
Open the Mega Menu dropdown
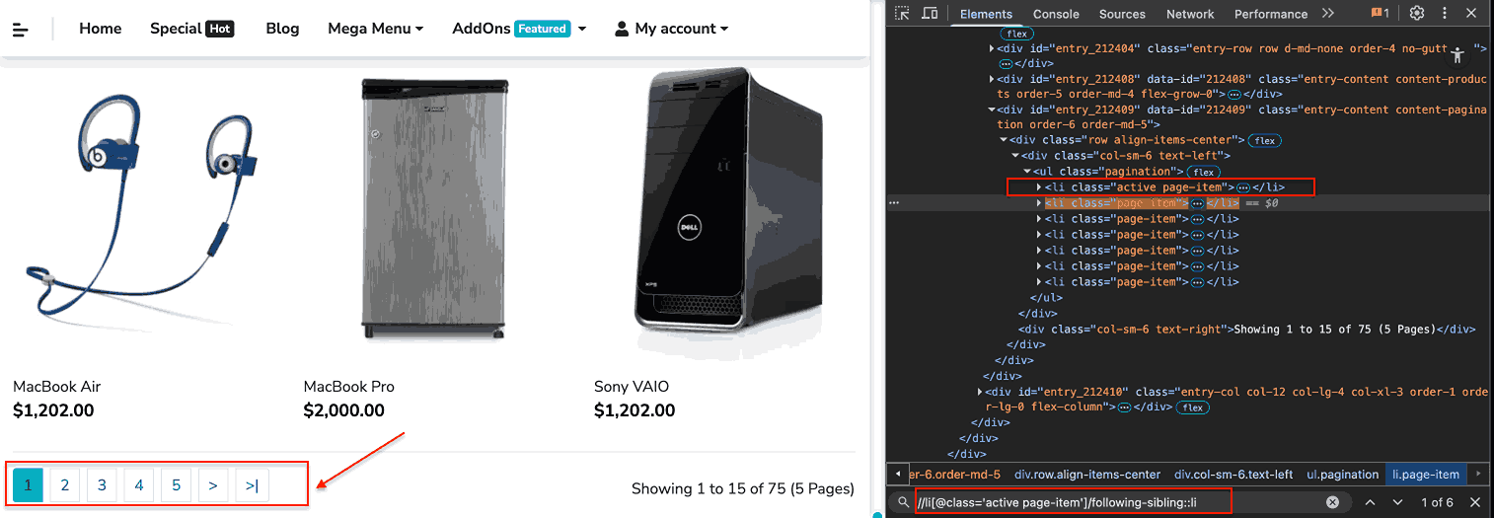[375, 29]
